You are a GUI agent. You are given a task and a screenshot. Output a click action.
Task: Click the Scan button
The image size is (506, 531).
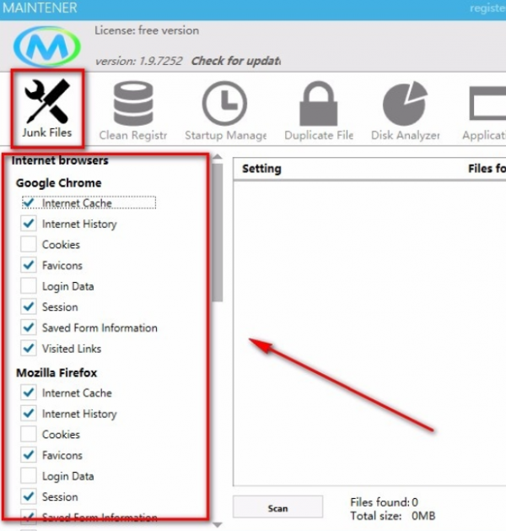pyautogui.click(x=277, y=508)
